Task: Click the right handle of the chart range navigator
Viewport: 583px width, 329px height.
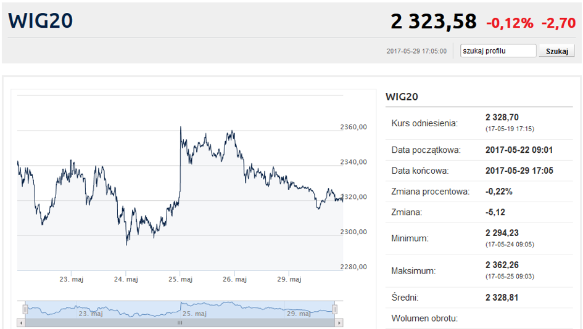Action: point(334,309)
